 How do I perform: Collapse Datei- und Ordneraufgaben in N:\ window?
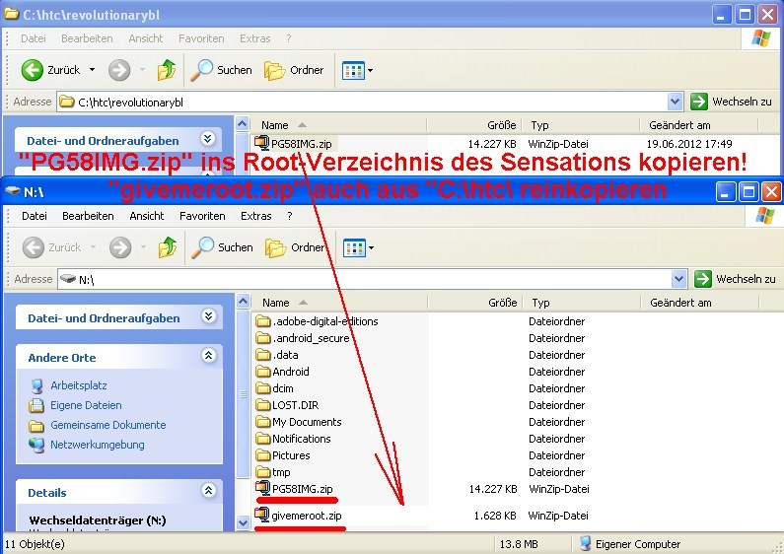(208, 317)
